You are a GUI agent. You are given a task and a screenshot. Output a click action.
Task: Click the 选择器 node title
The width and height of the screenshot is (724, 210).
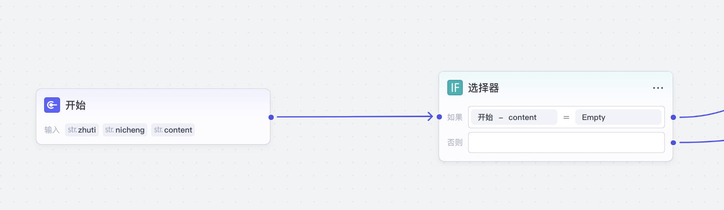(x=483, y=88)
